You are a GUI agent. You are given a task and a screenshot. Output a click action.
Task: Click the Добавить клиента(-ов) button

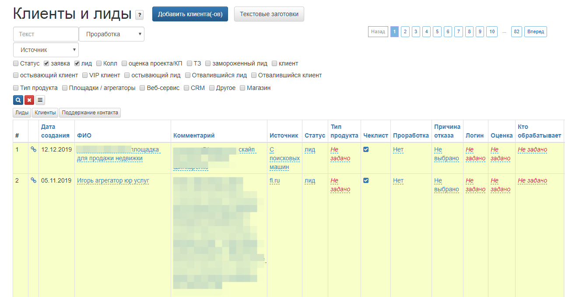[x=190, y=14]
